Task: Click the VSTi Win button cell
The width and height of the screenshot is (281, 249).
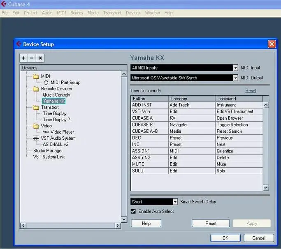Action: (150, 111)
